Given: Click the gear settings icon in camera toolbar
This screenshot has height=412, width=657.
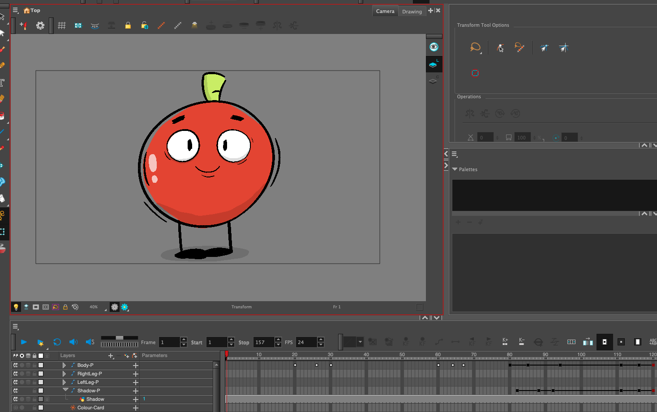Looking at the screenshot, I should pos(40,25).
